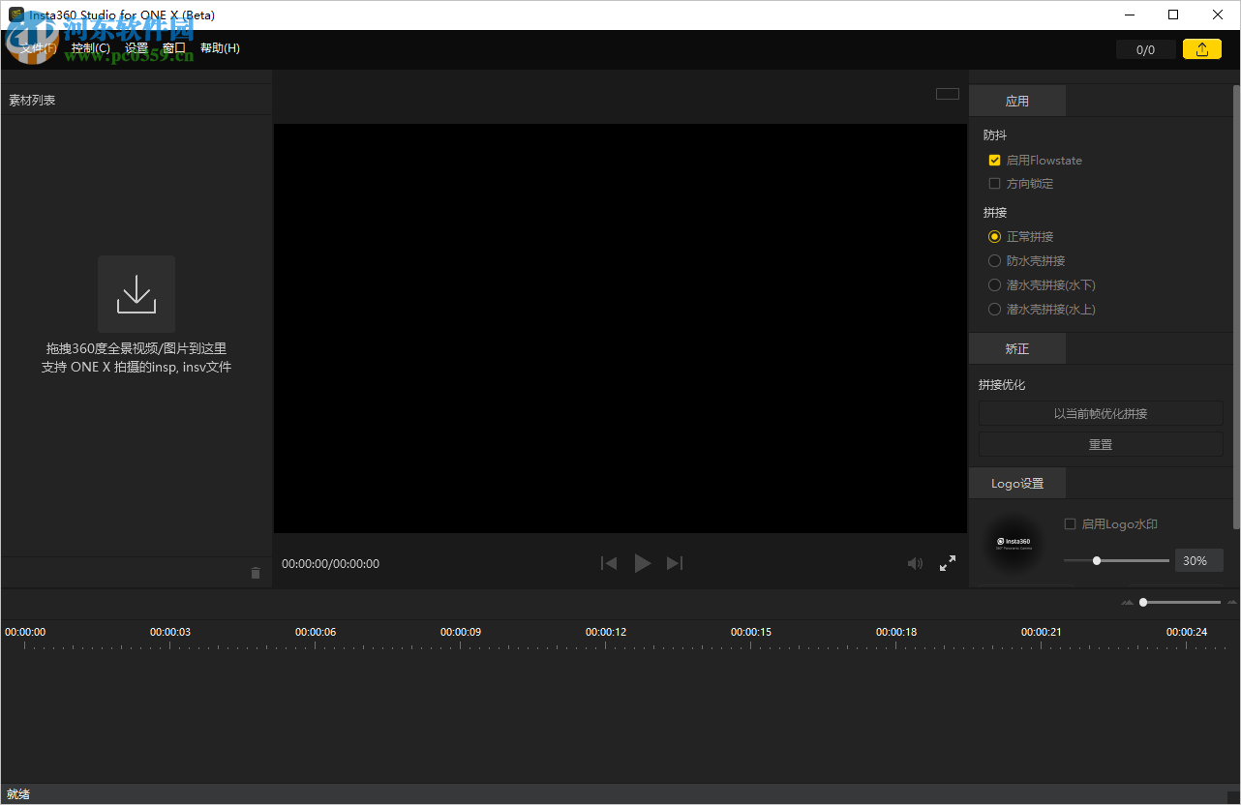Adjust the Logo watermark opacity slider
Viewport: 1241px width, 805px height.
pyautogui.click(x=1096, y=559)
